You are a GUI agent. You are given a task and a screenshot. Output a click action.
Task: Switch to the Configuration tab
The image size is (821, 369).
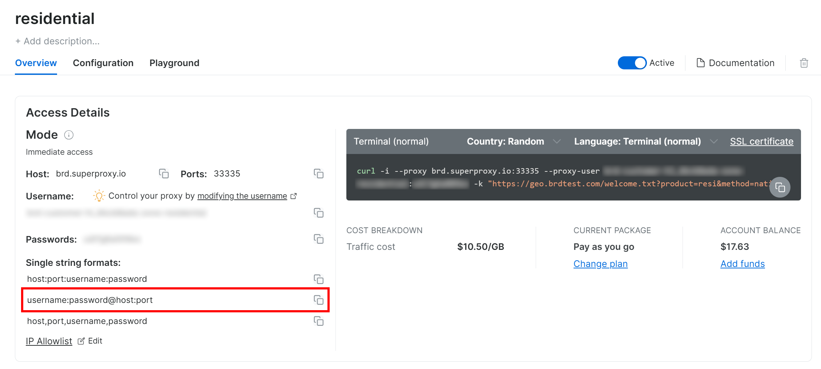click(x=103, y=63)
